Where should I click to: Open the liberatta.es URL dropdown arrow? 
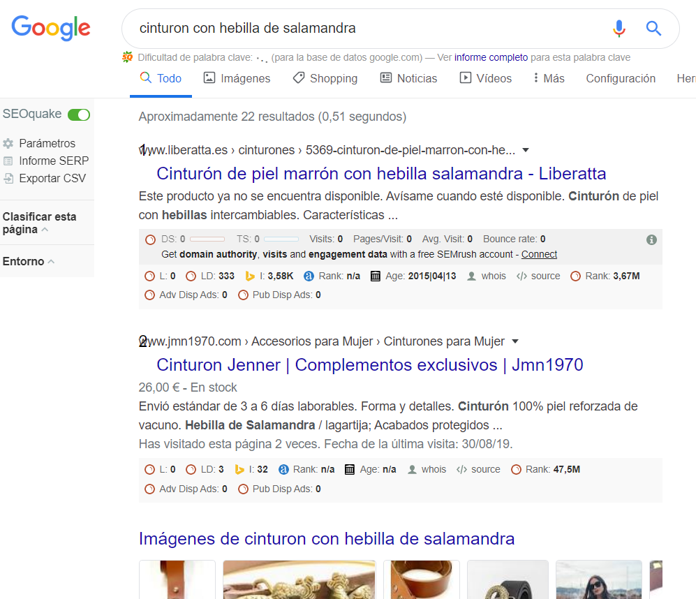[x=526, y=150]
